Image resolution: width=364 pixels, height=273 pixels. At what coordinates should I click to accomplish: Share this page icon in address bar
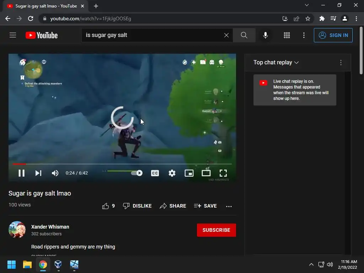(296, 18)
